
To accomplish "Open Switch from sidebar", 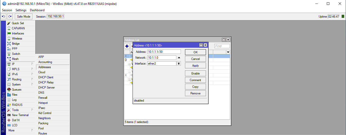I will tap(20, 54).
